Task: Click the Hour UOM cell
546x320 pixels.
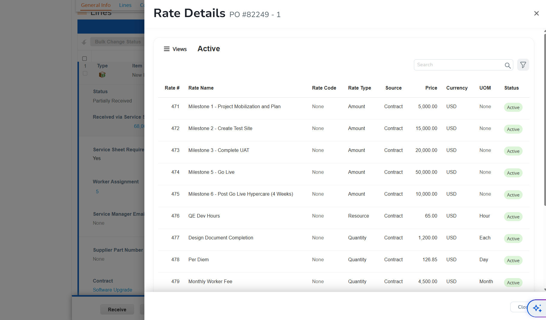Action: coord(484,216)
